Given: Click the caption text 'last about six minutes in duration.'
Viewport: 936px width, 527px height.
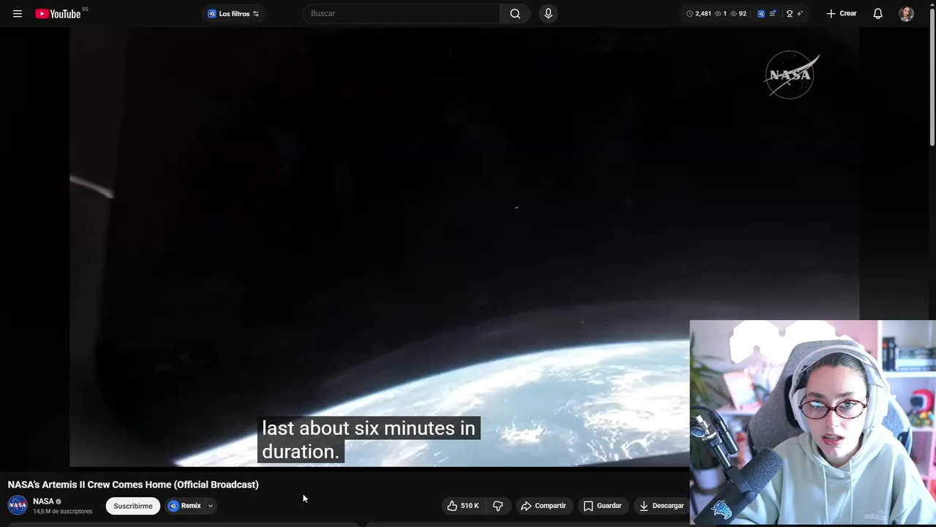Looking at the screenshot, I should click(369, 440).
